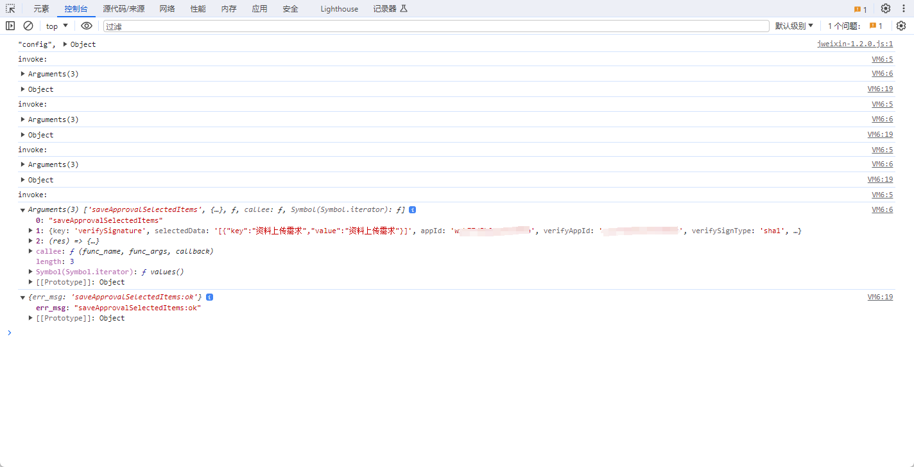The image size is (914, 467).
Task: Expand the callee function property
Action: pos(31,251)
